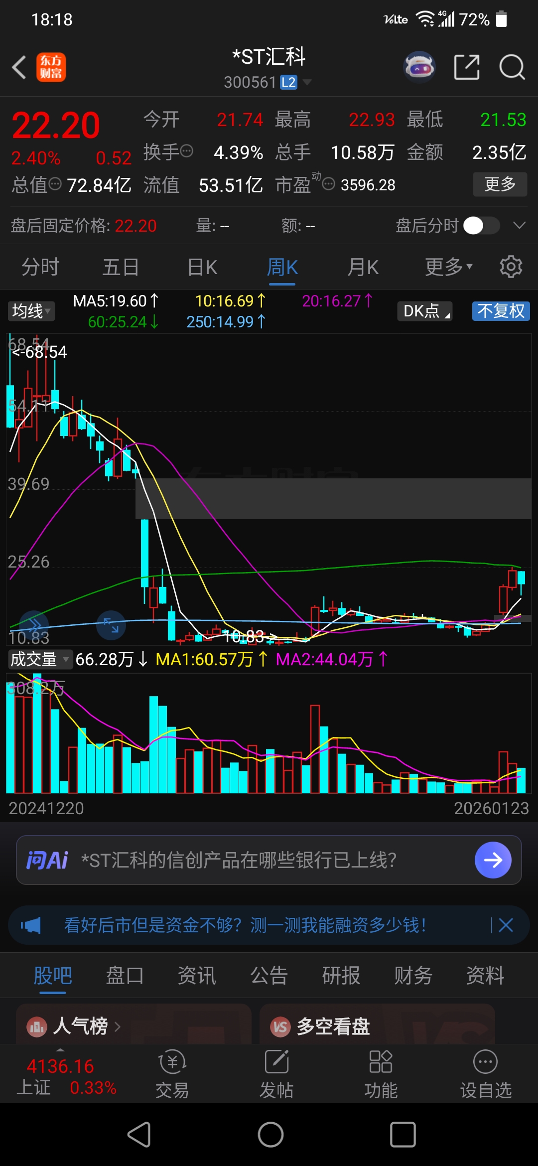The width and height of the screenshot is (538, 1166).
Task: Switch to 分时 chart tab
Action: pos(40,267)
